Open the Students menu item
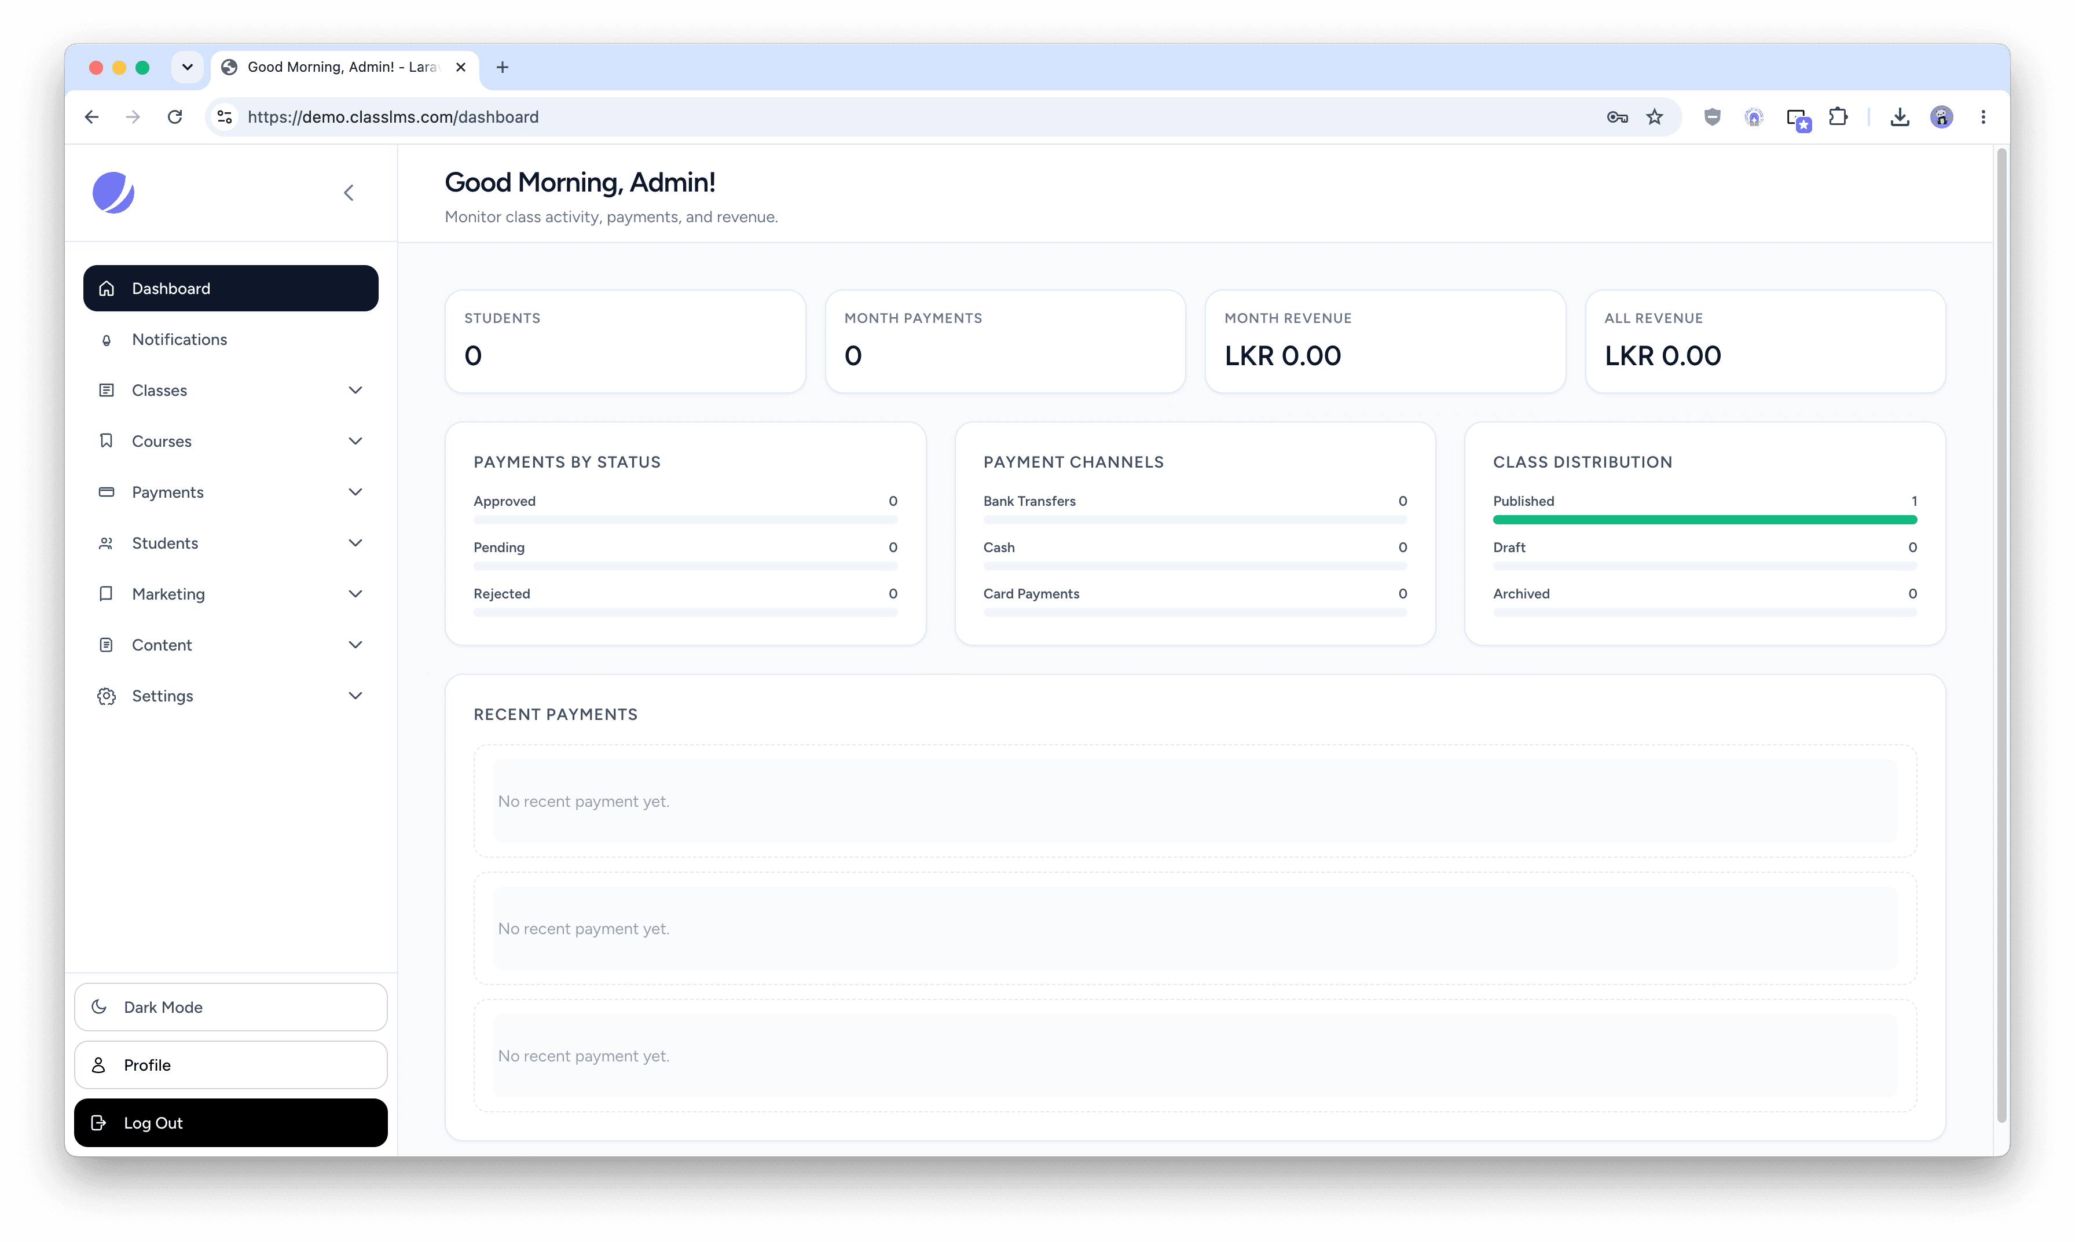 [x=231, y=543]
